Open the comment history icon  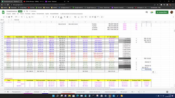[147, 12]
